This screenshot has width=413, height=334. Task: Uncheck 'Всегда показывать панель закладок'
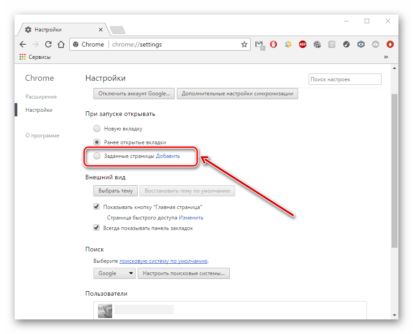(97, 228)
